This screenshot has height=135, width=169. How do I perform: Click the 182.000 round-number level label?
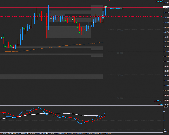click(120, 31)
